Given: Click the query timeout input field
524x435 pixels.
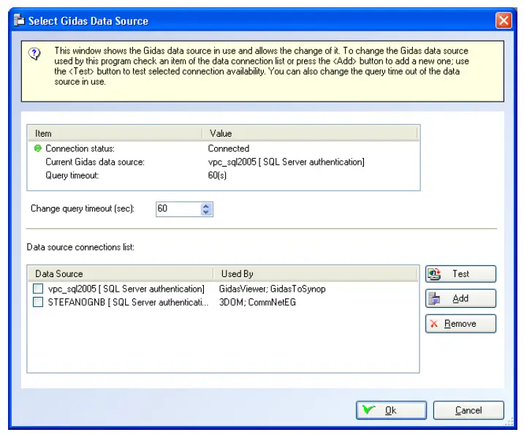Looking at the screenshot, I should 179,209.
